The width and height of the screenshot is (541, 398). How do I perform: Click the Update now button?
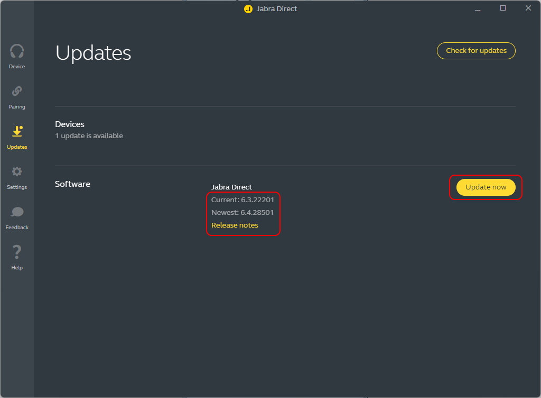pyautogui.click(x=486, y=187)
